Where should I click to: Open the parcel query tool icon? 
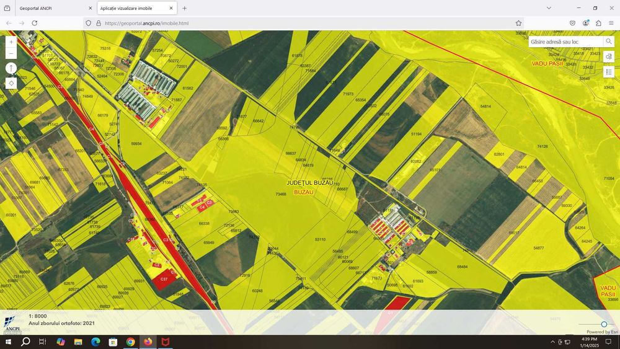point(609,57)
